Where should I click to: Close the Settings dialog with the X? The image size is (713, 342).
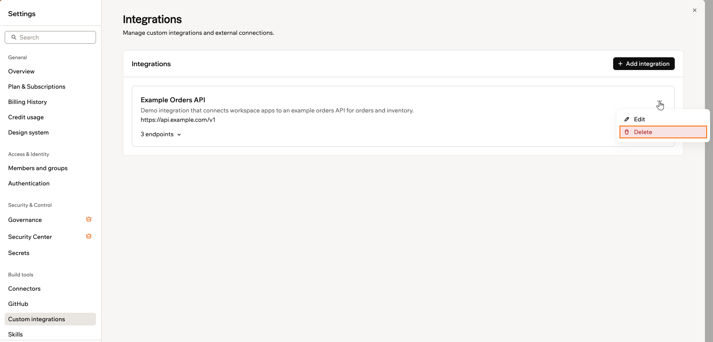click(695, 10)
